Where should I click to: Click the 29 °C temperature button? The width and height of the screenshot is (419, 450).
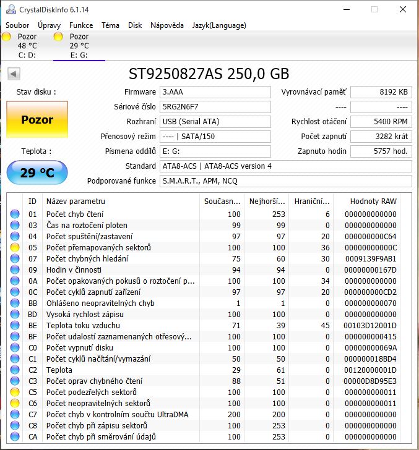click(37, 172)
